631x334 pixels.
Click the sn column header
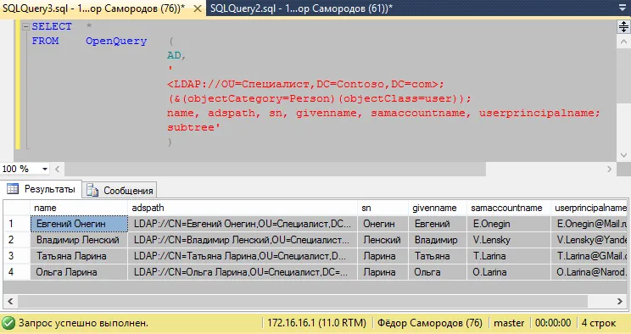tap(383, 208)
